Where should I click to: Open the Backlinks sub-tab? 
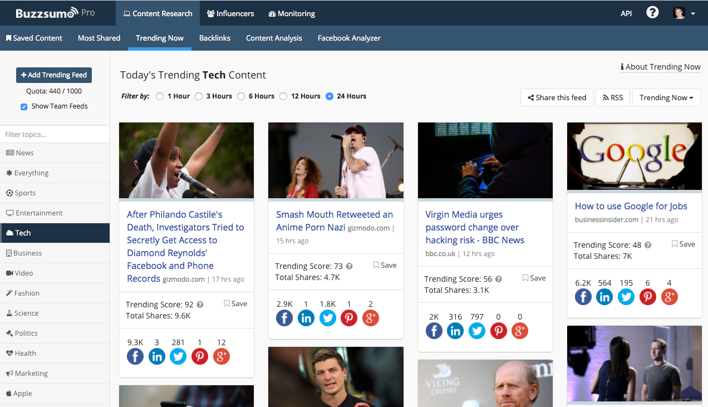pyautogui.click(x=215, y=38)
